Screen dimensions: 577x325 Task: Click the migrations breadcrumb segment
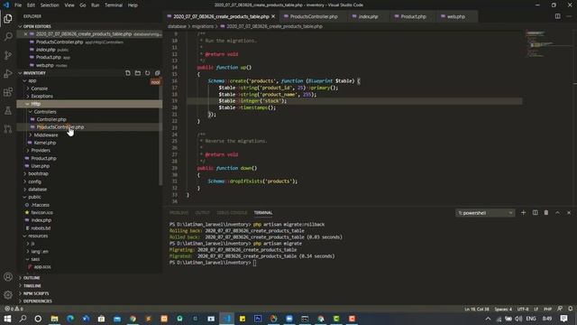(x=202, y=26)
